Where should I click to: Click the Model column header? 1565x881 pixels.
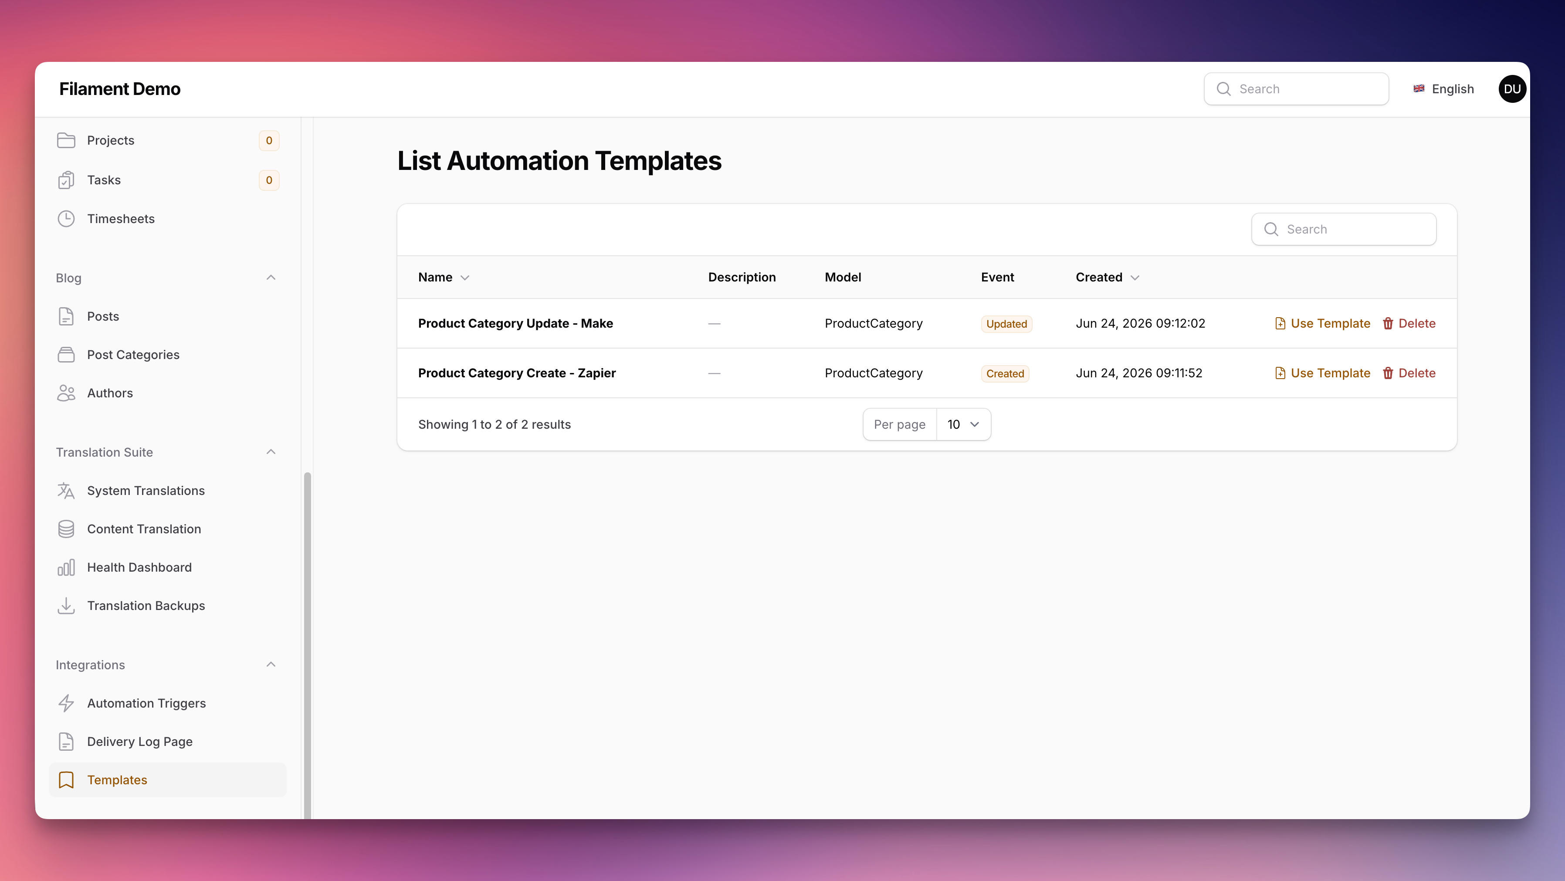click(x=843, y=277)
